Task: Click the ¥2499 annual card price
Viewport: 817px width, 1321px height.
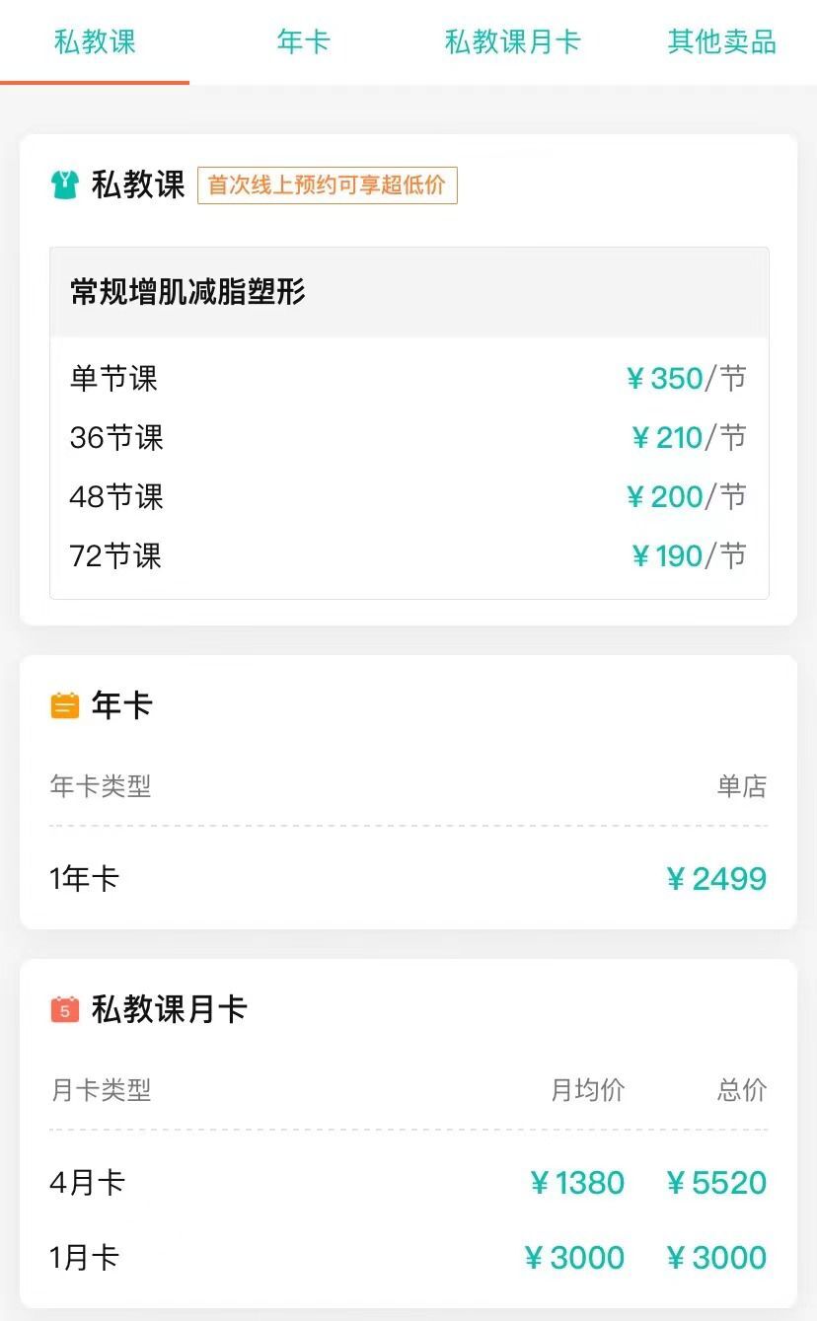Action: 716,878
